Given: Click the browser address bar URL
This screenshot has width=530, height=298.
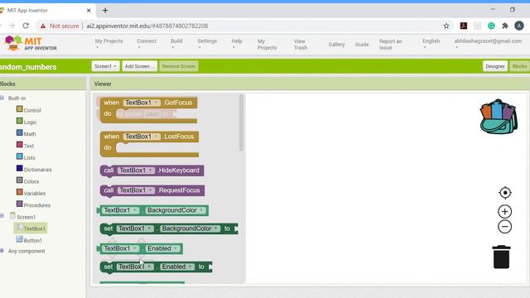Looking at the screenshot, I should pyautogui.click(x=147, y=26).
